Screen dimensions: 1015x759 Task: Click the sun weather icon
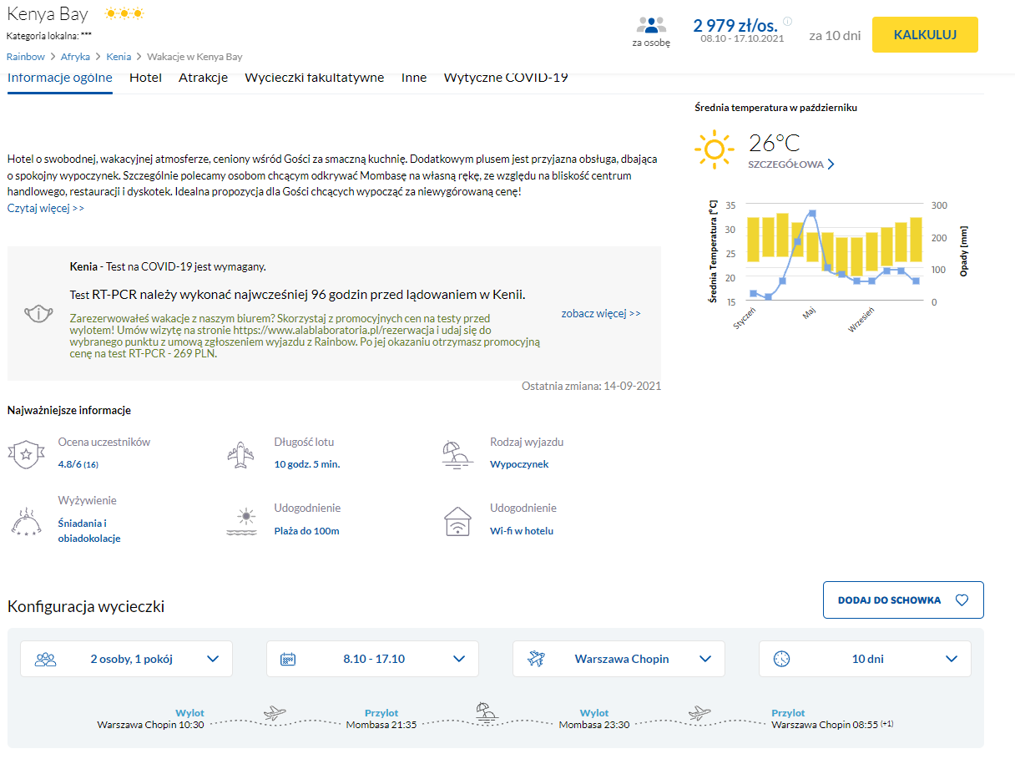tap(715, 149)
